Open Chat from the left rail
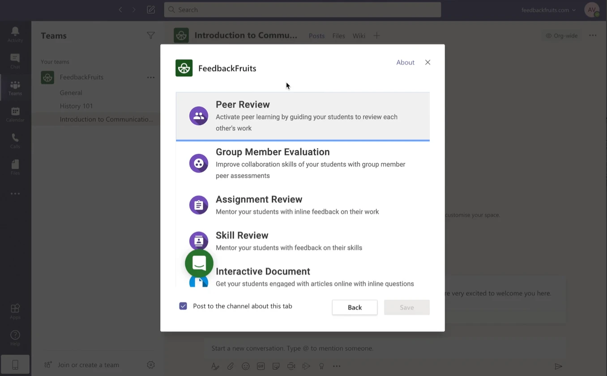 (x=15, y=61)
